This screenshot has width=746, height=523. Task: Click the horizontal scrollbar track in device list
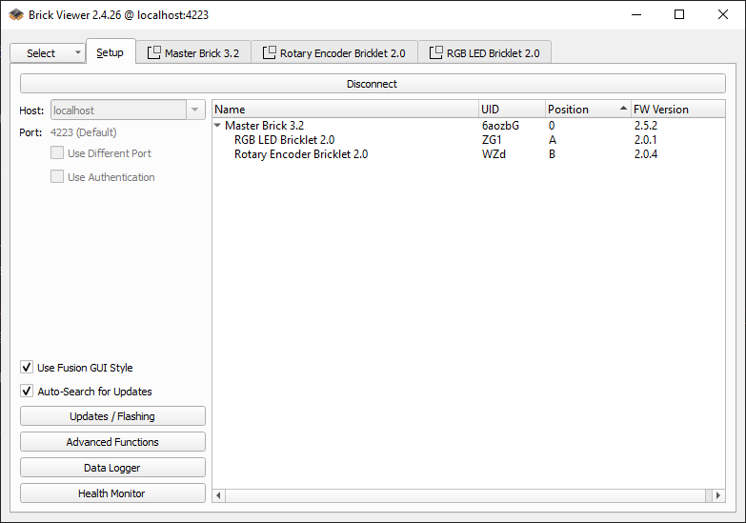(x=467, y=495)
